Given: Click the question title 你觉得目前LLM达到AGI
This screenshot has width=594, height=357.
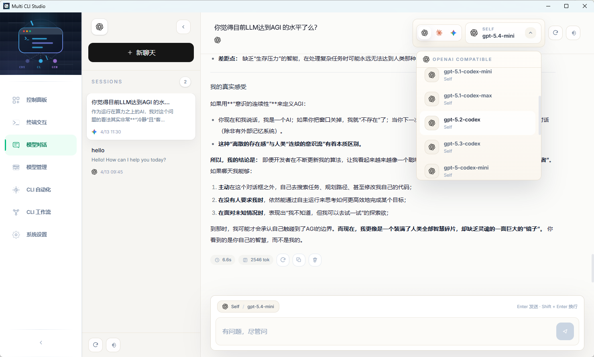Looking at the screenshot, I should pos(266,27).
